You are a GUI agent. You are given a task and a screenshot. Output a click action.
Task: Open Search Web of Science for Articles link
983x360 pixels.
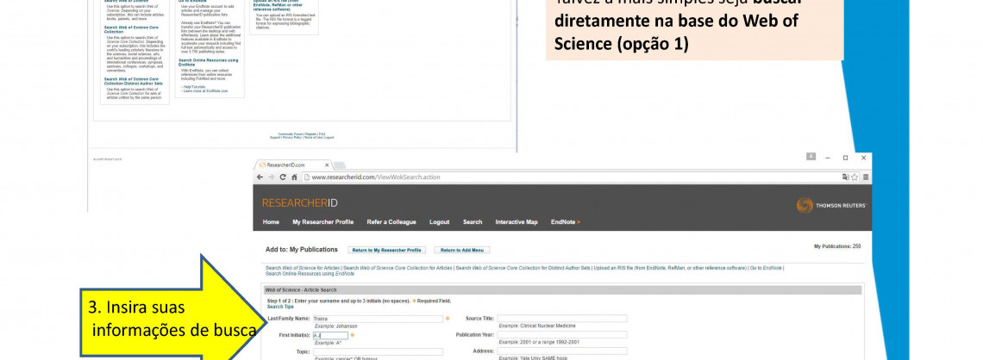(x=303, y=268)
